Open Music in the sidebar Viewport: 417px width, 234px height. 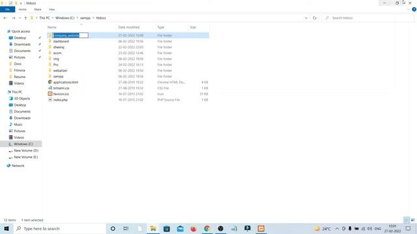pos(18,124)
